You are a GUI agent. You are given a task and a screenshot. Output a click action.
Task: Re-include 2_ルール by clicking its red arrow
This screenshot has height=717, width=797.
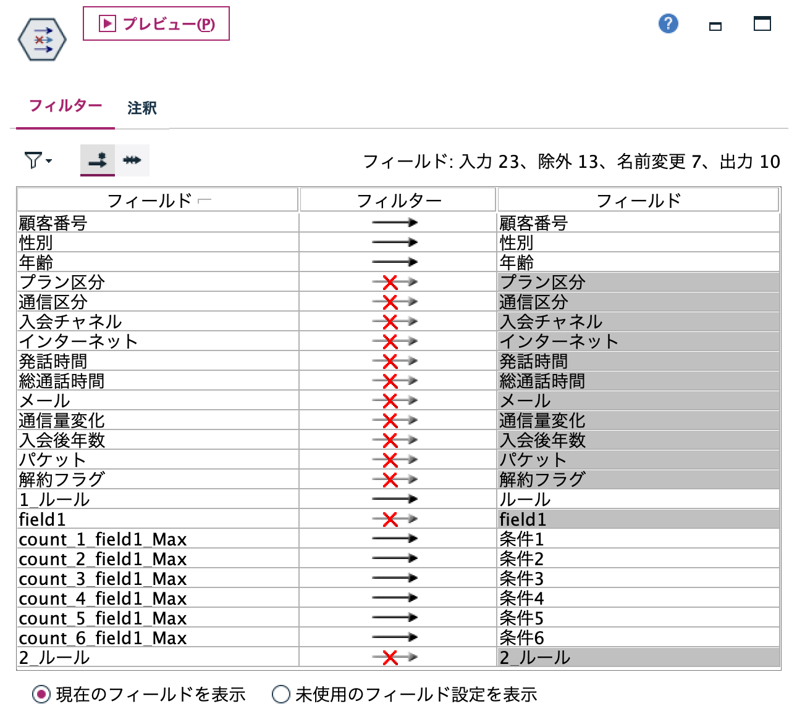392,657
